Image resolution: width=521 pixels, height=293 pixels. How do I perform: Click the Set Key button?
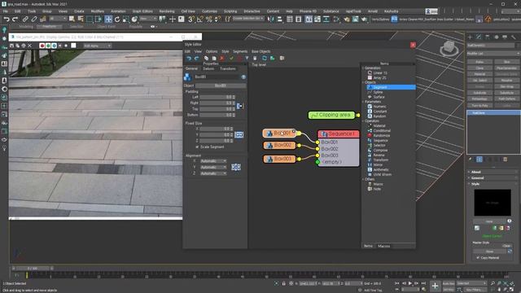[x=449, y=290]
